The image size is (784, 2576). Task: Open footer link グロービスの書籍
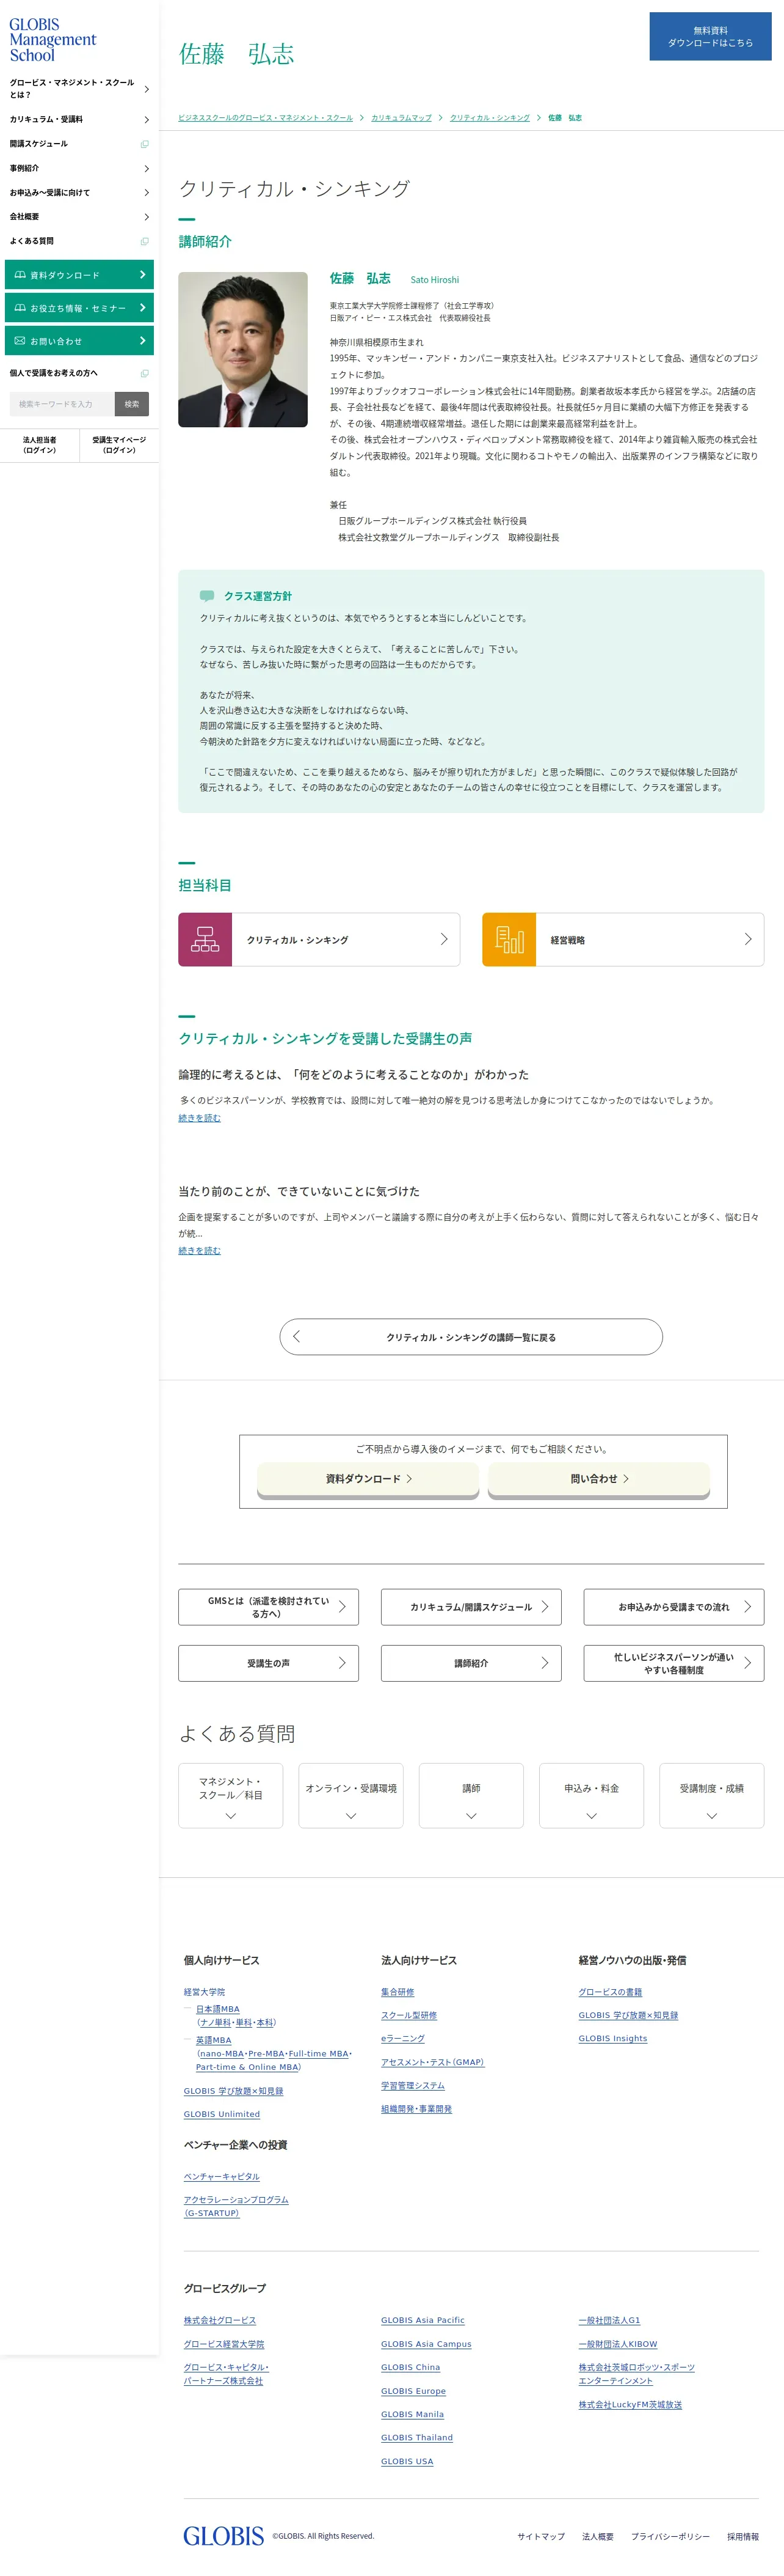coord(610,1992)
